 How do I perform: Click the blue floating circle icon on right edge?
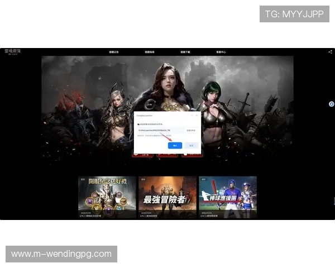pyautogui.click(x=332, y=104)
